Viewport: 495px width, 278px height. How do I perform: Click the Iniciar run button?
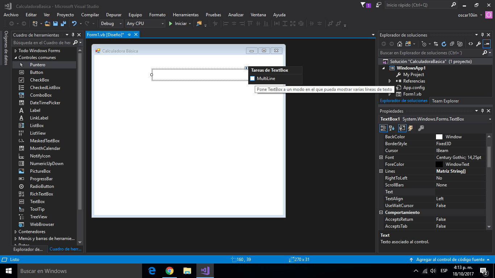178,24
